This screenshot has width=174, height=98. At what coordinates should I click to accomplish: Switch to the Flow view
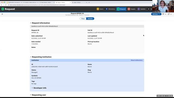tap(83, 19)
